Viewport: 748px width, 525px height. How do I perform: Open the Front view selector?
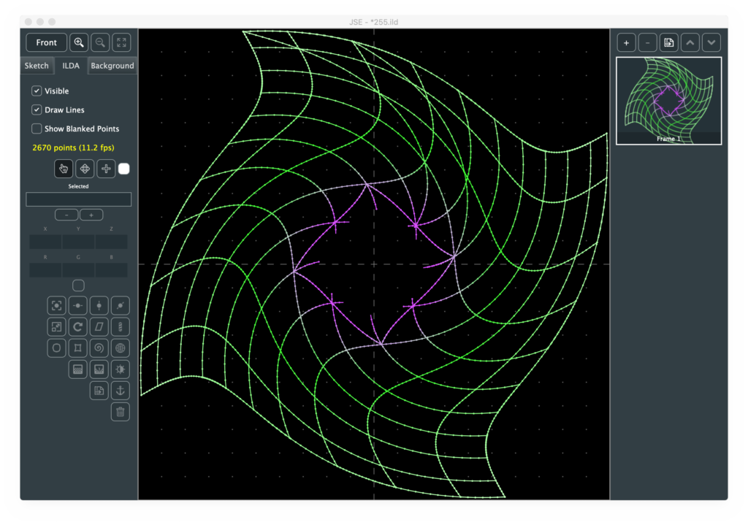point(46,42)
